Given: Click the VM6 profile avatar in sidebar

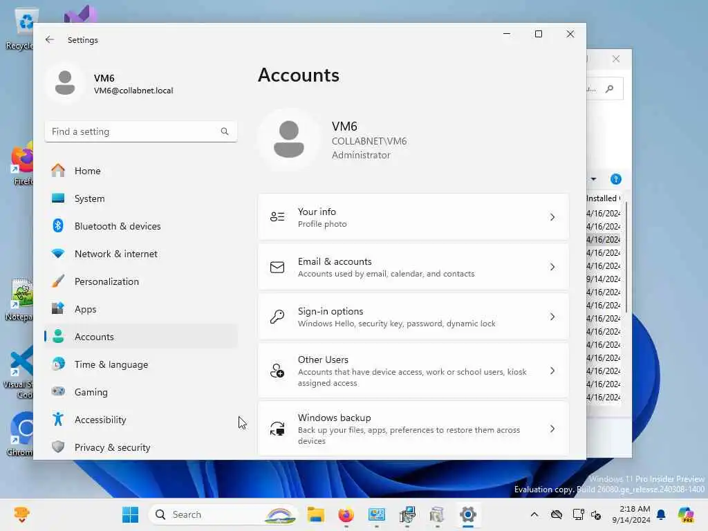Looking at the screenshot, I should click(65, 83).
